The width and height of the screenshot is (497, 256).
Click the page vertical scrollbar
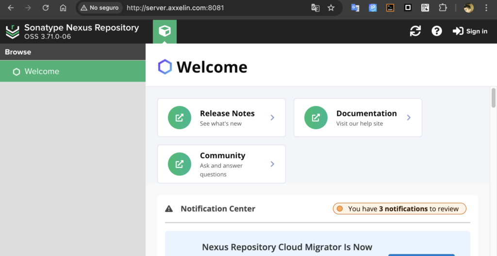tap(494, 98)
